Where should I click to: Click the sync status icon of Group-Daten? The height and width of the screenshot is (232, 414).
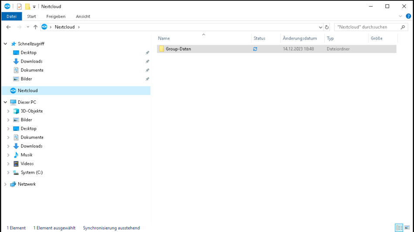point(255,49)
